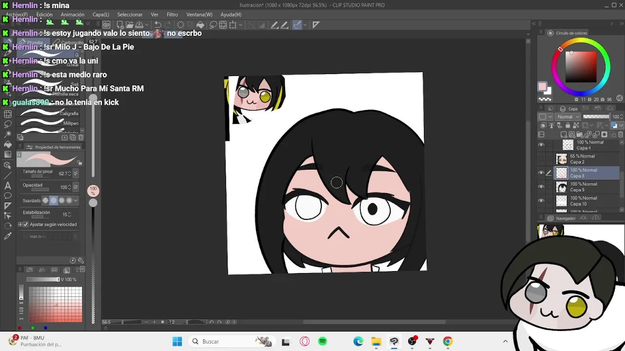The image size is (625, 351).
Task: Adjust Tamaño del pincel stepper arrows
Action: pos(69,174)
